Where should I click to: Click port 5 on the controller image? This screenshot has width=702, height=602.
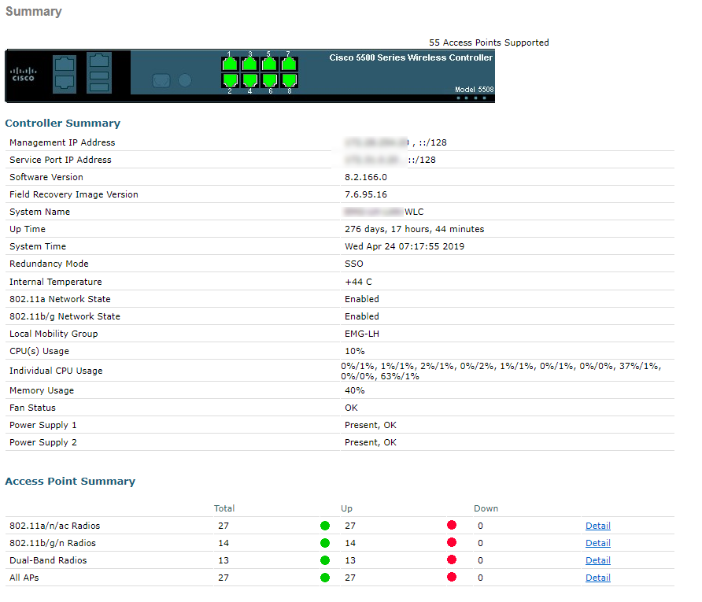[x=269, y=64]
